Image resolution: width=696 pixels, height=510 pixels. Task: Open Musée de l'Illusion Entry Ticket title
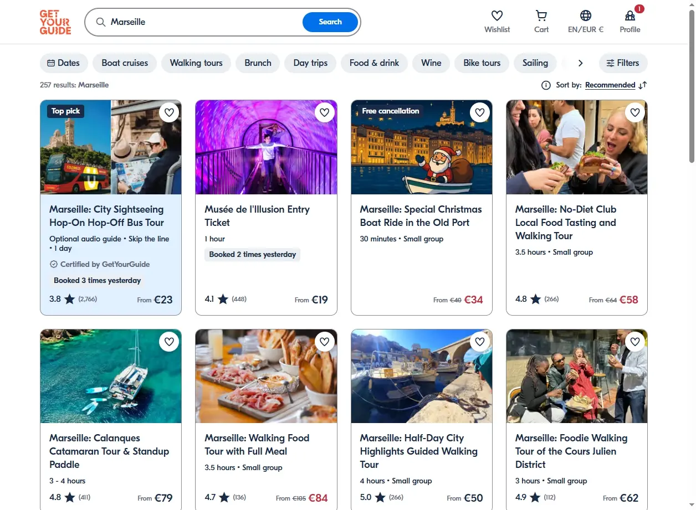[x=257, y=216]
